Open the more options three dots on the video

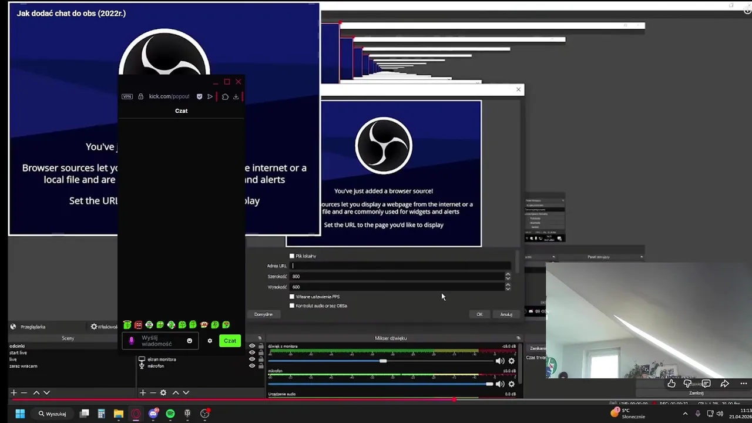coord(743,384)
